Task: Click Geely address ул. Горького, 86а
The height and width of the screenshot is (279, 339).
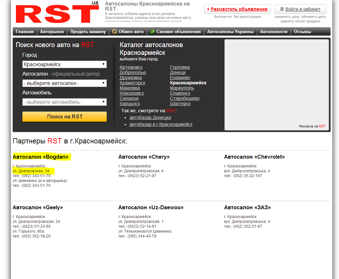Action: click(28, 231)
